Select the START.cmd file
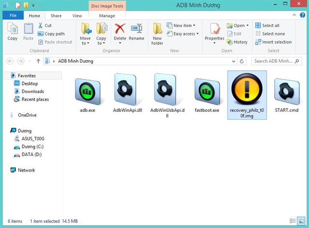 pyautogui.click(x=287, y=95)
